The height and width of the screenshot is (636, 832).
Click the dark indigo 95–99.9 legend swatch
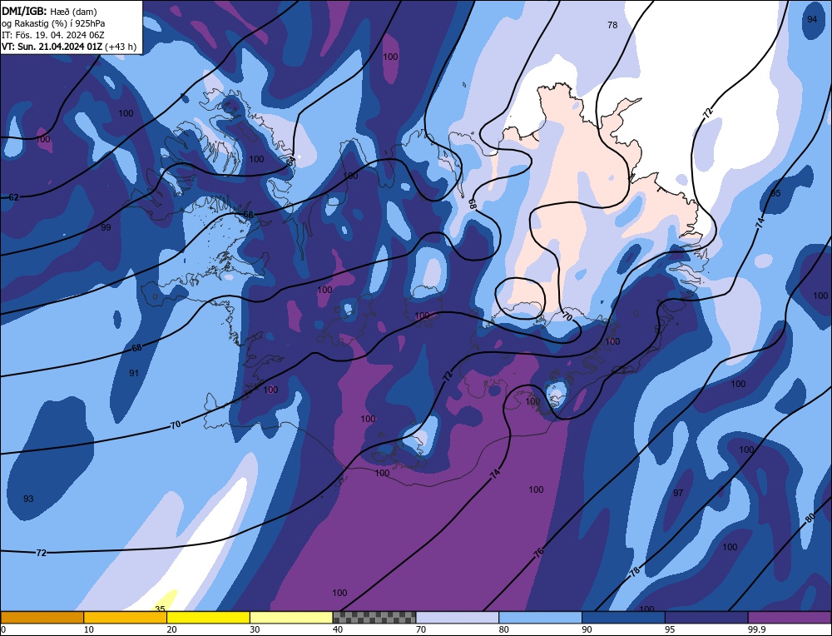706,617
